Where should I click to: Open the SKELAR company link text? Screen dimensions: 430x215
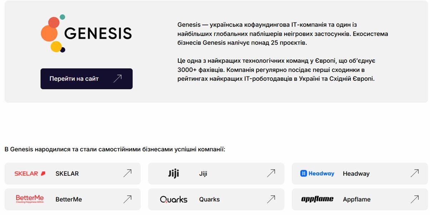(x=67, y=174)
